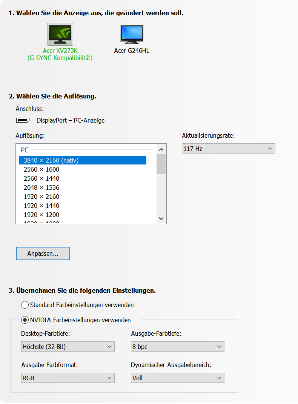Choose 3840 × 2160 (nativ) resolution
The image size is (298, 404).
coord(83,160)
